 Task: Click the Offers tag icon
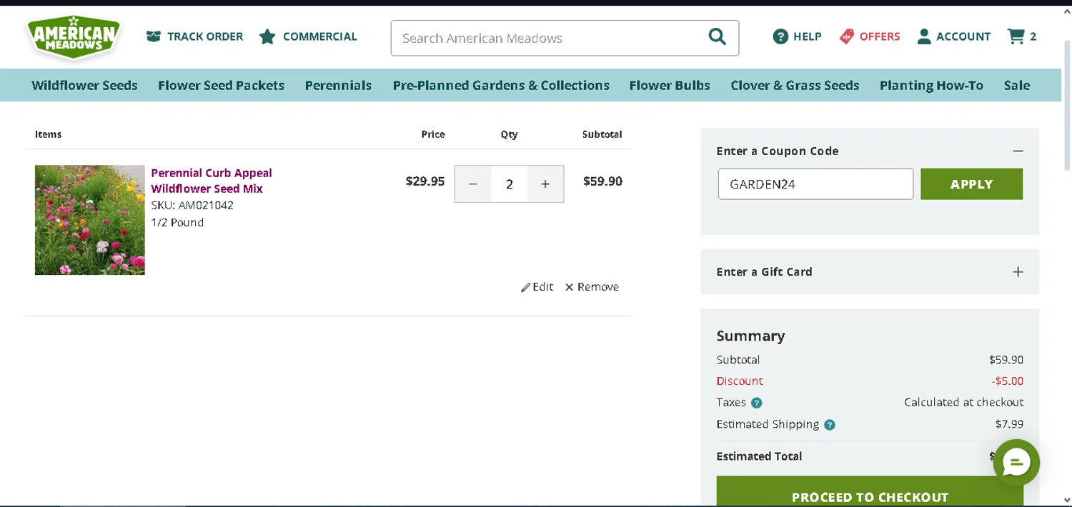pos(847,36)
